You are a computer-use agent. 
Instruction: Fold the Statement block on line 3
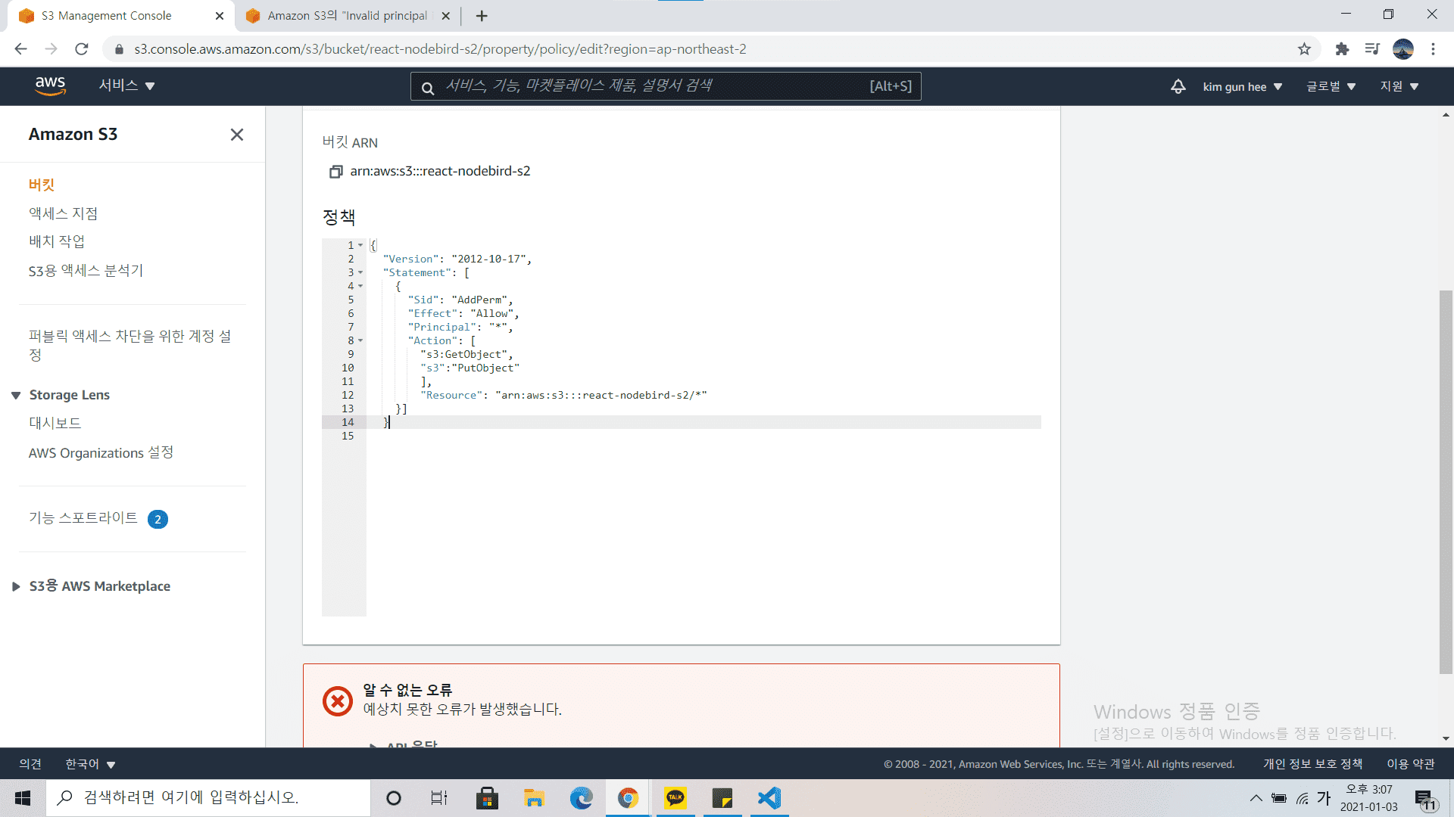(x=360, y=272)
